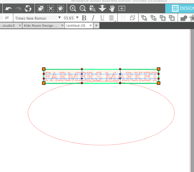Viewport: 194px width, 172px height.
Task: Open the DESIGN tab
Action: [x=180, y=8]
